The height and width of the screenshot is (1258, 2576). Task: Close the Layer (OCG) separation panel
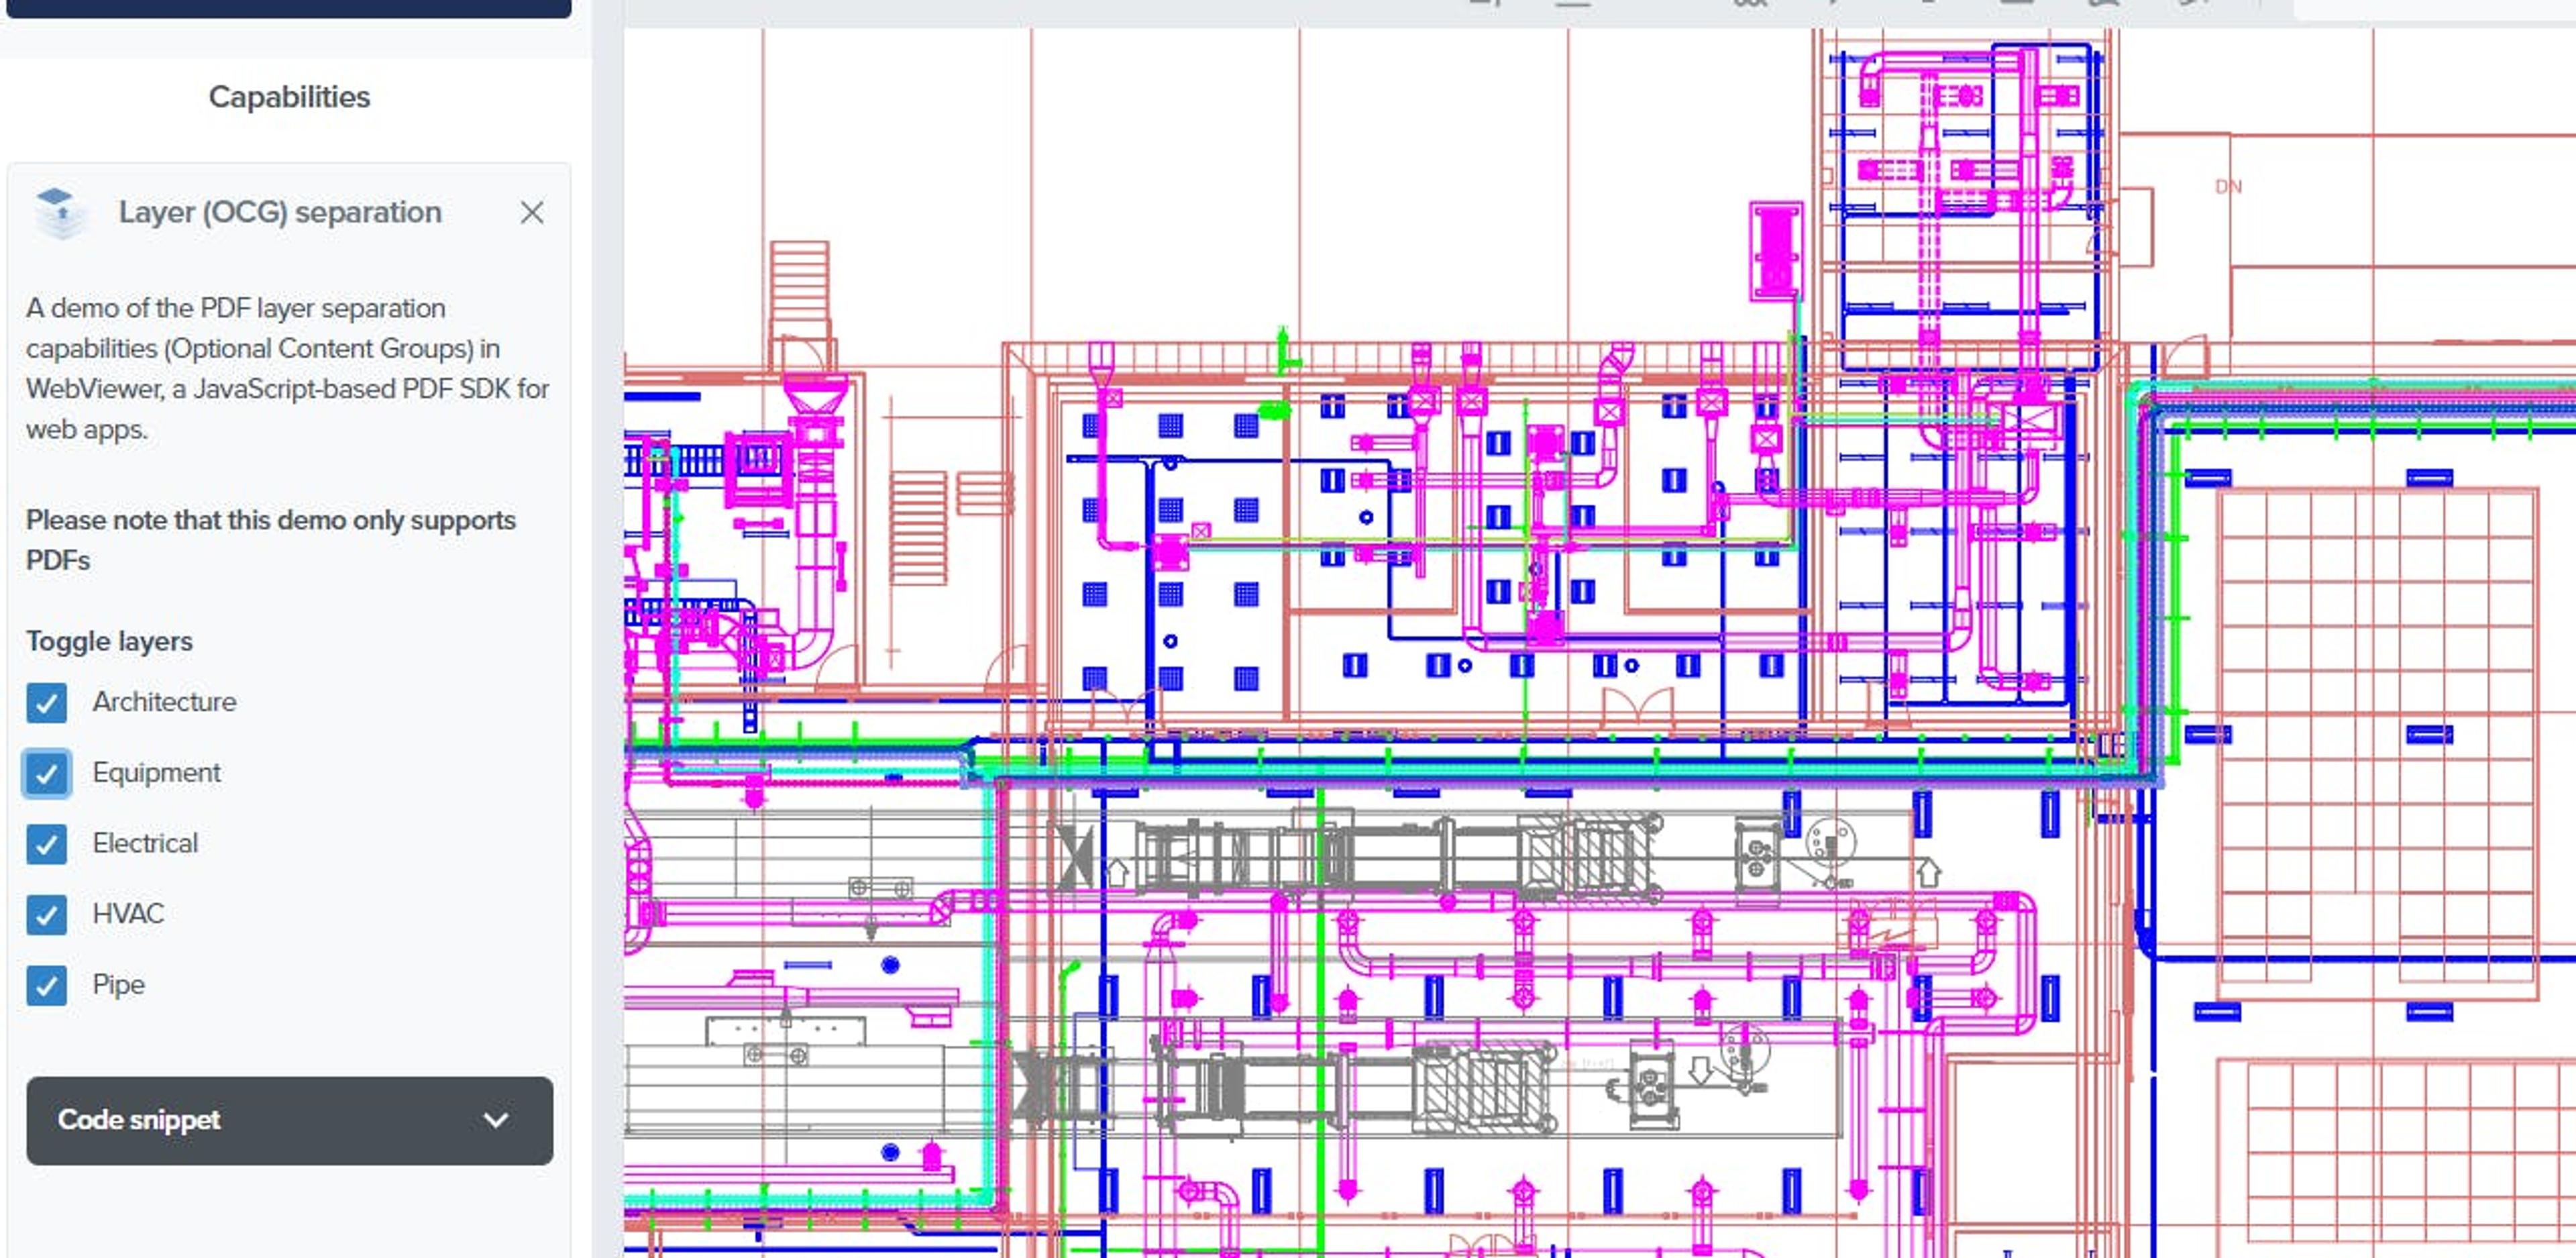point(531,212)
